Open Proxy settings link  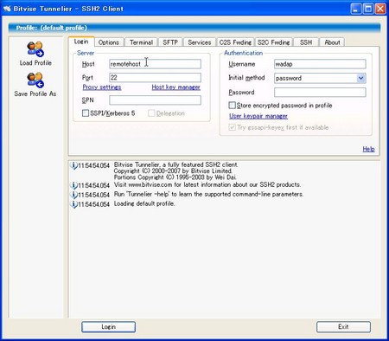pyautogui.click(x=102, y=87)
